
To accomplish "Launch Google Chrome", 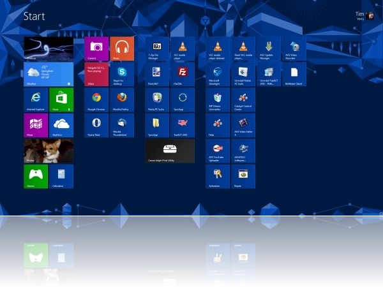I will [x=96, y=100].
